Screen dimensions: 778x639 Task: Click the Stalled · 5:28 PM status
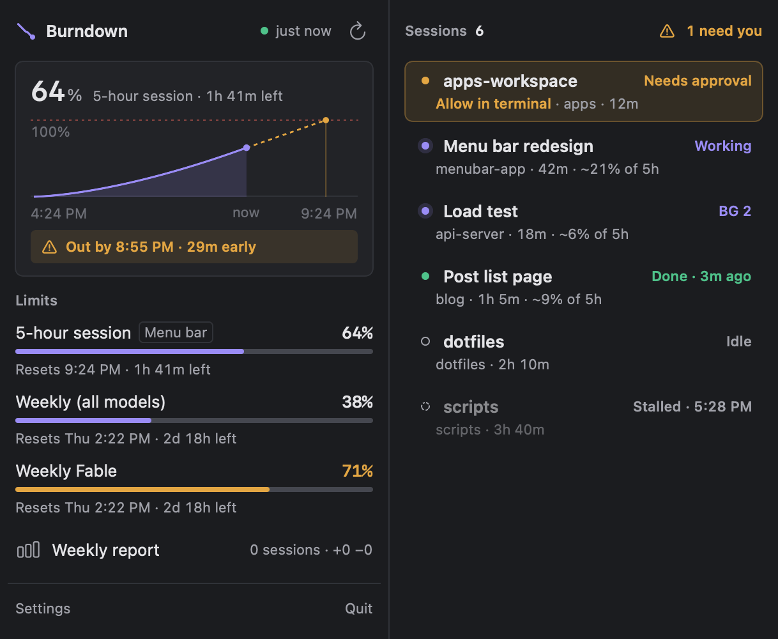[x=692, y=406]
